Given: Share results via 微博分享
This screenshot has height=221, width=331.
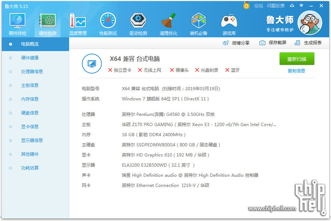Looking at the screenshot, I should (x=236, y=43).
